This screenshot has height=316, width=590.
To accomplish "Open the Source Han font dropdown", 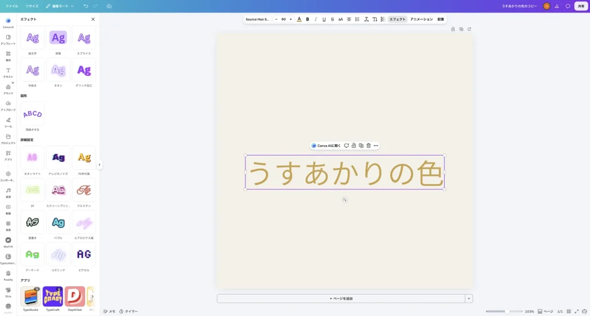I will (258, 19).
